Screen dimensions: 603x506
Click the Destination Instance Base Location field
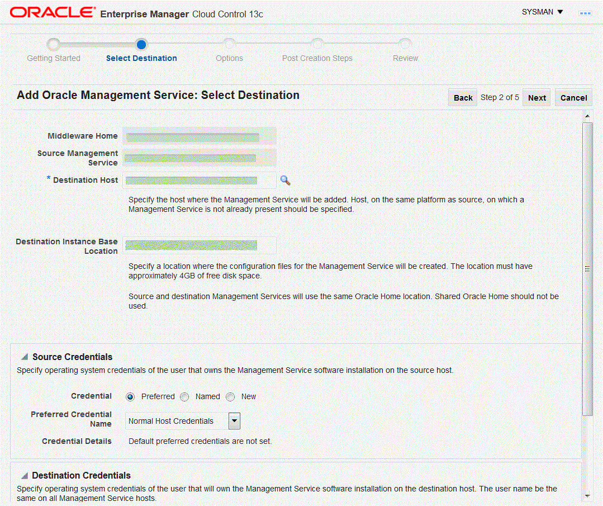tap(199, 245)
